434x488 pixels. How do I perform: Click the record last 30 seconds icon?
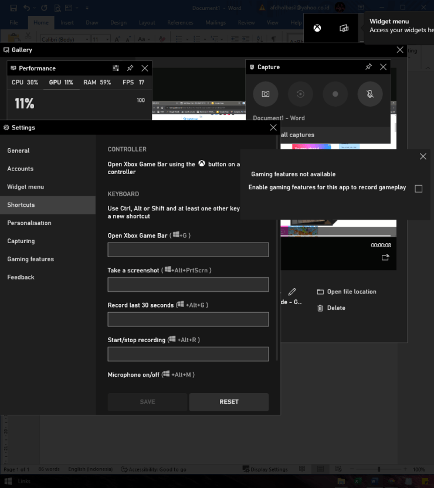pyautogui.click(x=300, y=94)
